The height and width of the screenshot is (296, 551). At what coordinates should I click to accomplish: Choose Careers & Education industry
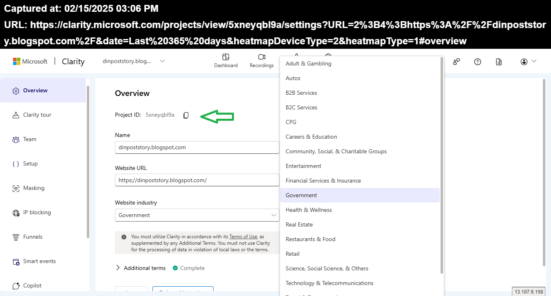(360, 137)
